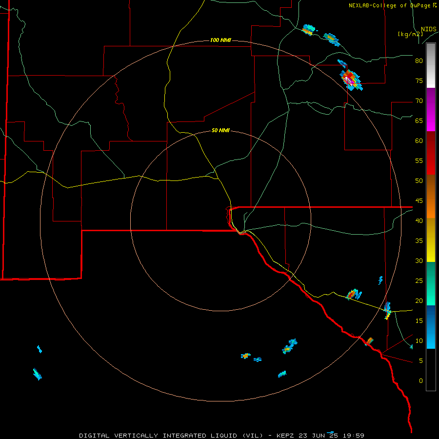The image size is (439, 439).
Task: Click the 5 value on the scale
Action: (421, 360)
